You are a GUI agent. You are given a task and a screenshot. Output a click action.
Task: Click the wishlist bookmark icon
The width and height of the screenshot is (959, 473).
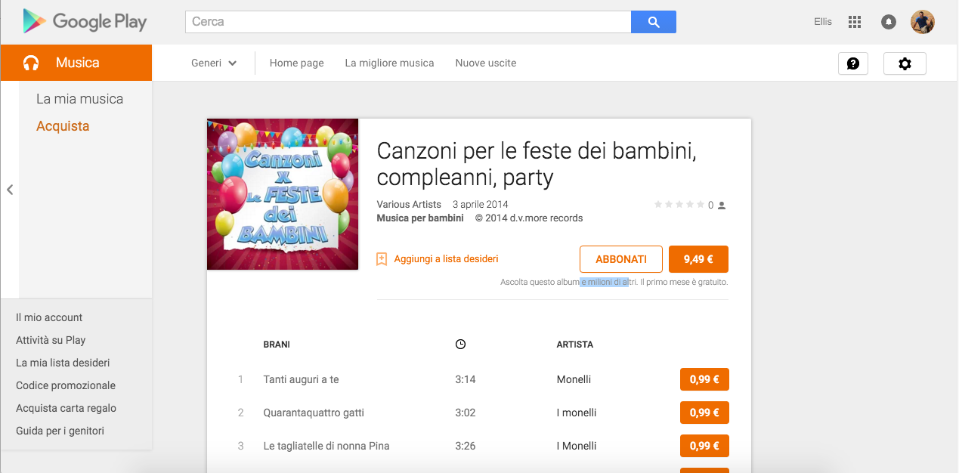382,259
